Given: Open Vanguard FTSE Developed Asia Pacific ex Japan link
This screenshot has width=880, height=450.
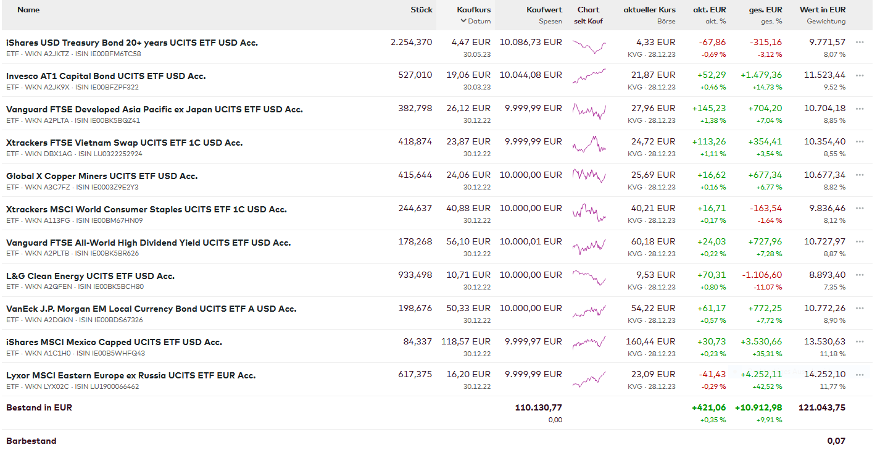Looking at the screenshot, I should tap(154, 109).
